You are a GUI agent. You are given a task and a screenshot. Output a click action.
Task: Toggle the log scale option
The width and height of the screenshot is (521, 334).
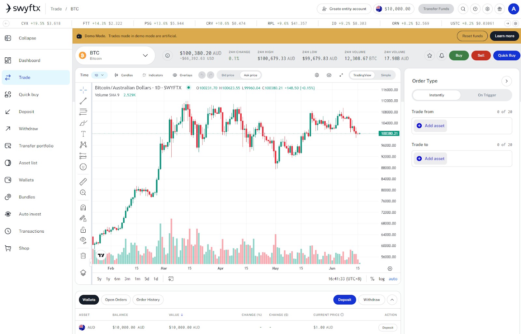tap(382, 279)
